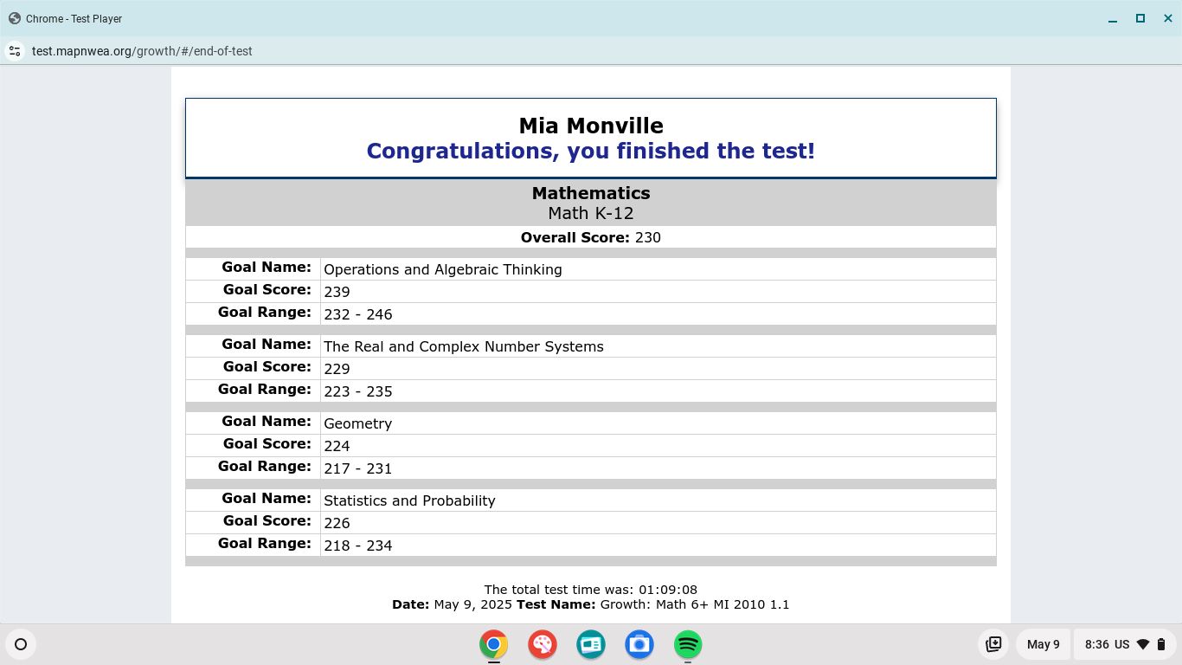1182x665 pixels.
Task: Click the US keyboard input indicator
Action: [x=1121, y=644]
